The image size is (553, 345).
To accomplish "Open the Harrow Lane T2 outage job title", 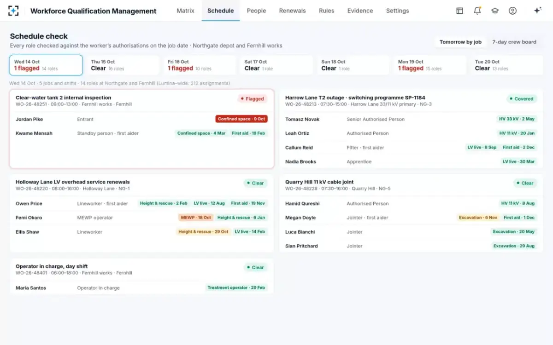I will pos(355,98).
